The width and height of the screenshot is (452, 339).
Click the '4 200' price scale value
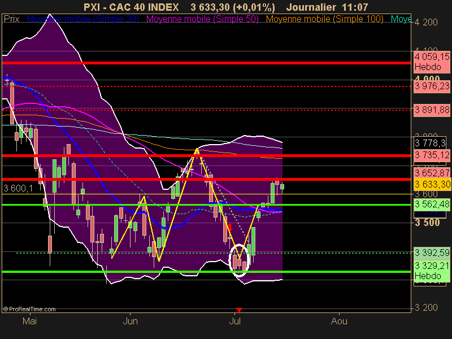tap(426, 22)
